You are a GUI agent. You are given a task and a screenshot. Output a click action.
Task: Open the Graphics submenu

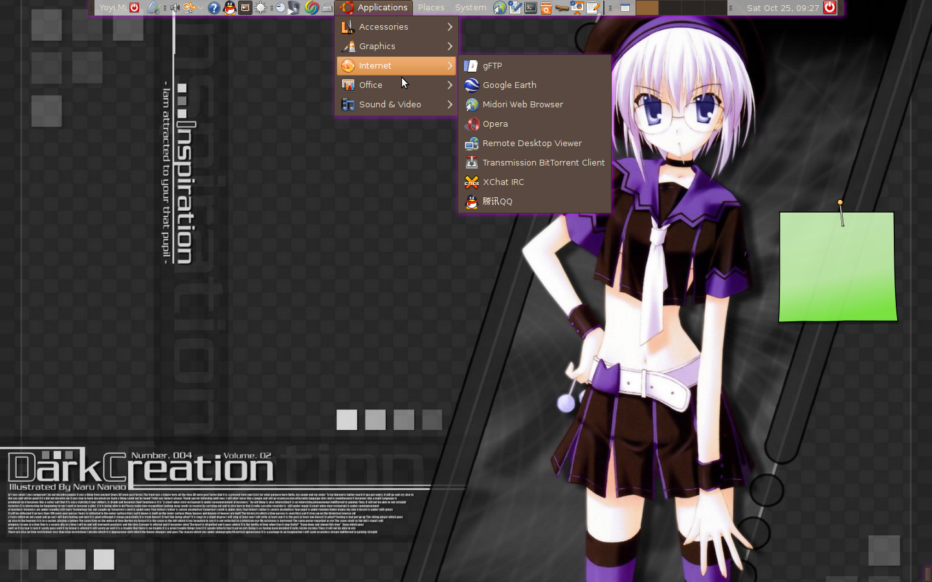click(397, 46)
